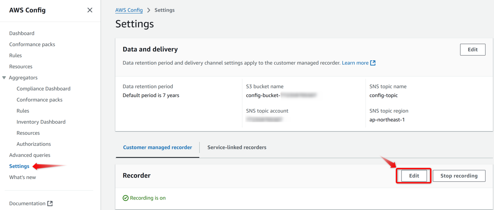Click the blurred SNS topic account value
This screenshot has width=494, height=210.
coord(264,119)
